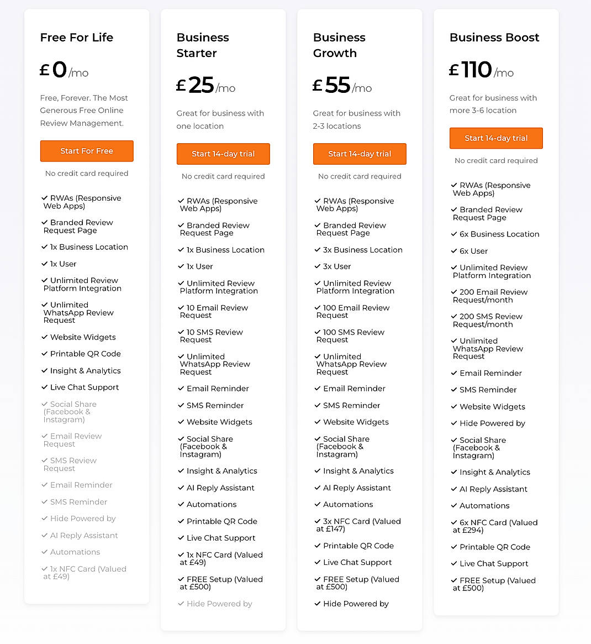Viewport: 591px width, 644px height.
Task: Open the Business Starter plan heading
Action: pos(203,45)
